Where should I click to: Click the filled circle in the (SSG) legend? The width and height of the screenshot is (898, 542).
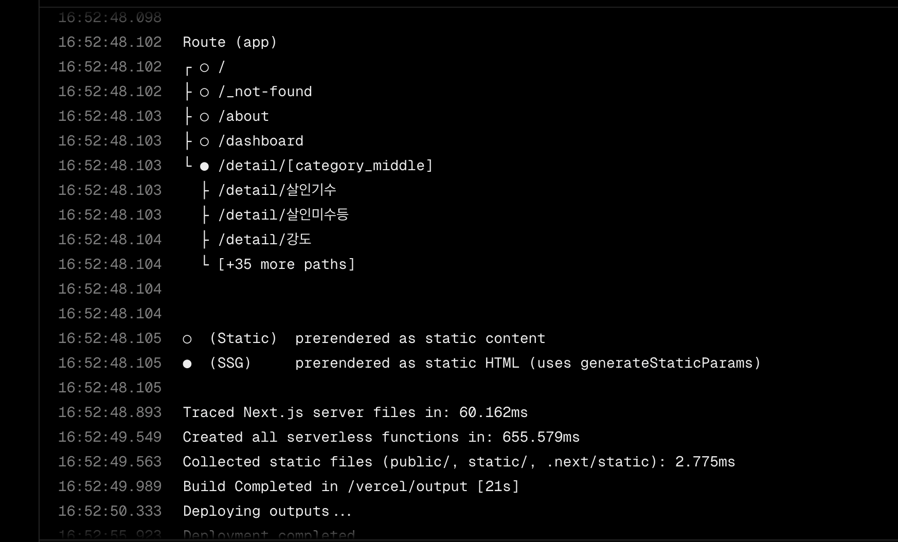pos(187,364)
